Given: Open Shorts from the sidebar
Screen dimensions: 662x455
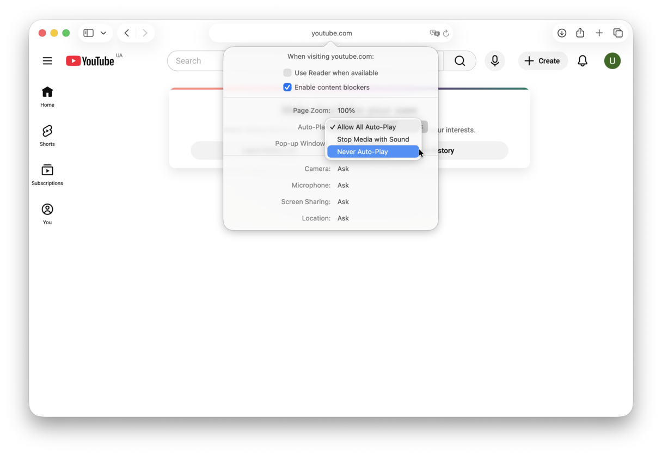Looking at the screenshot, I should 47,136.
